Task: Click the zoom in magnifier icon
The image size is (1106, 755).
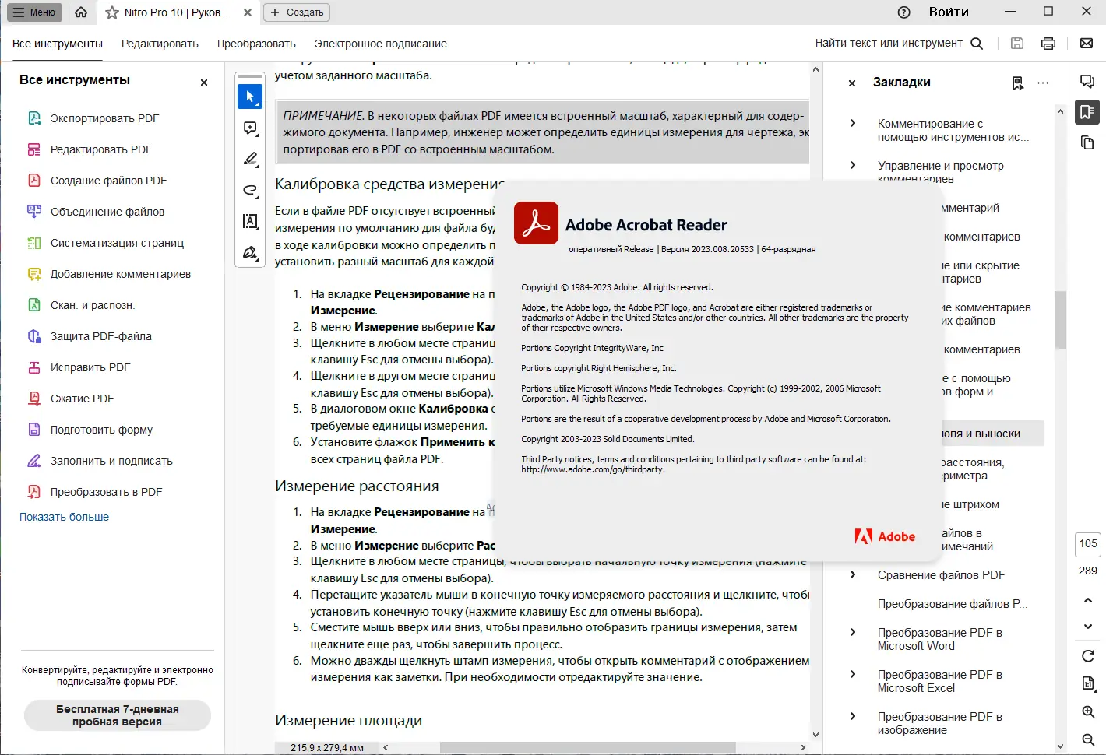Action: point(1087,711)
